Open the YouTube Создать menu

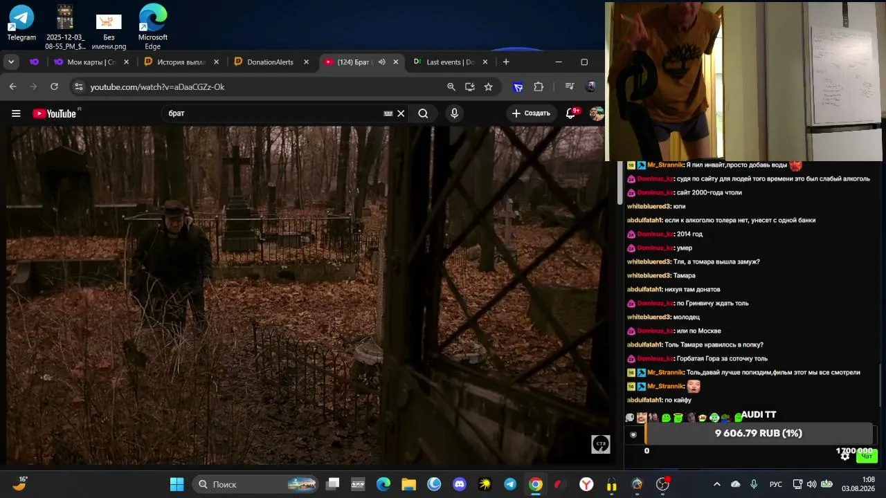[x=531, y=113]
